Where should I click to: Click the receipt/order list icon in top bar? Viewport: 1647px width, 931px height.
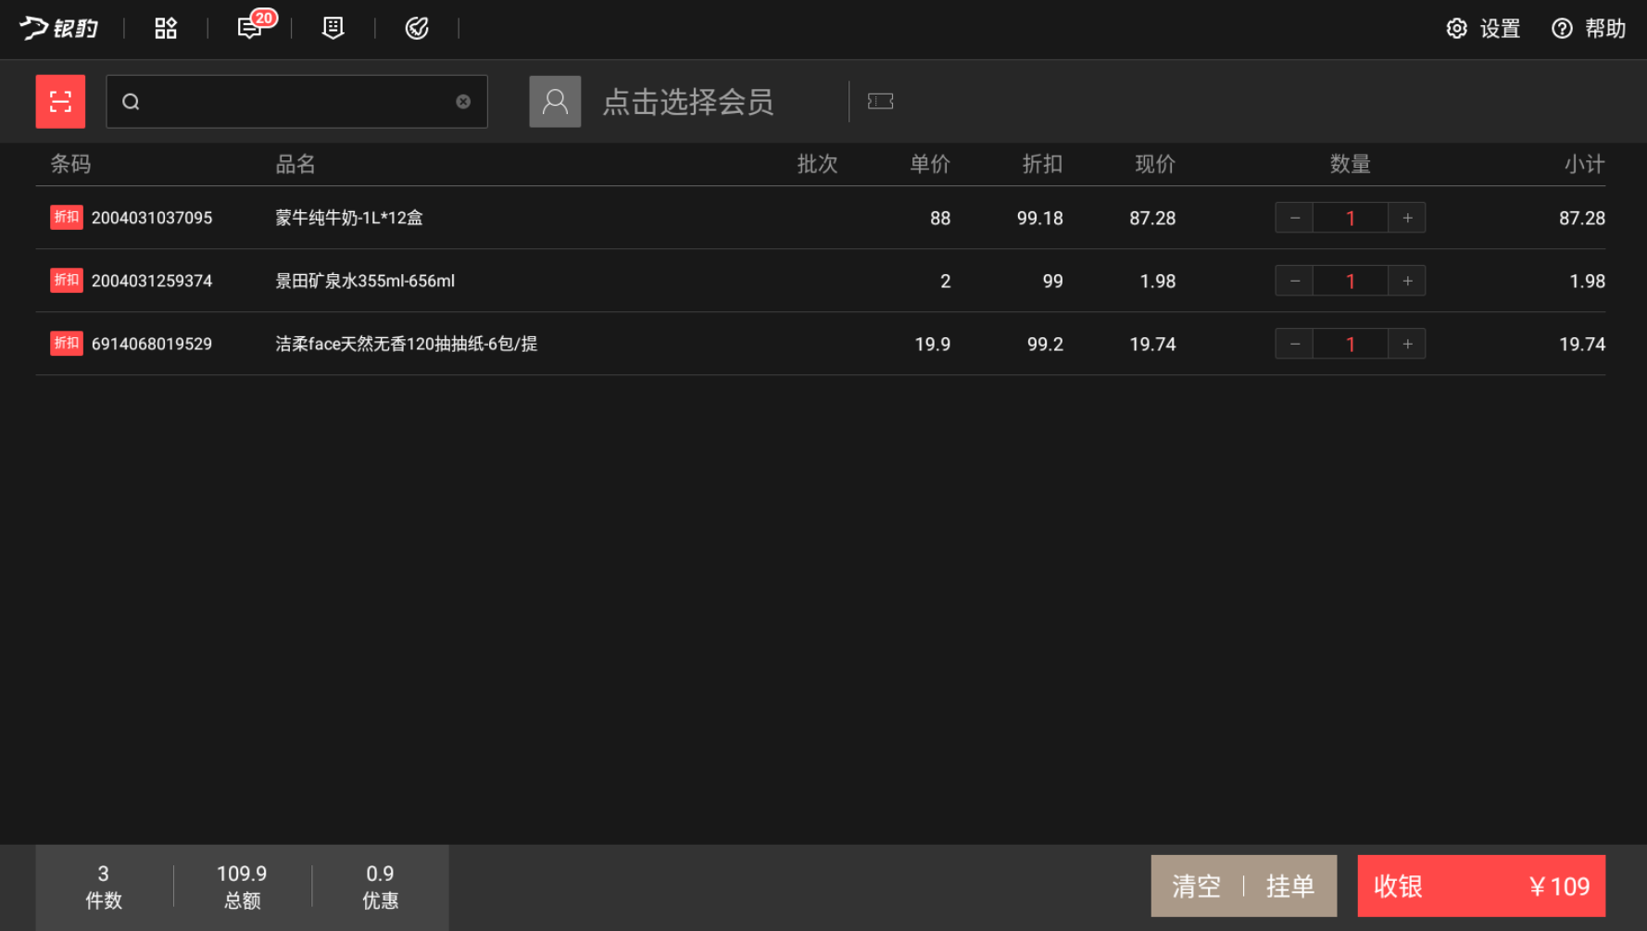[331, 28]
